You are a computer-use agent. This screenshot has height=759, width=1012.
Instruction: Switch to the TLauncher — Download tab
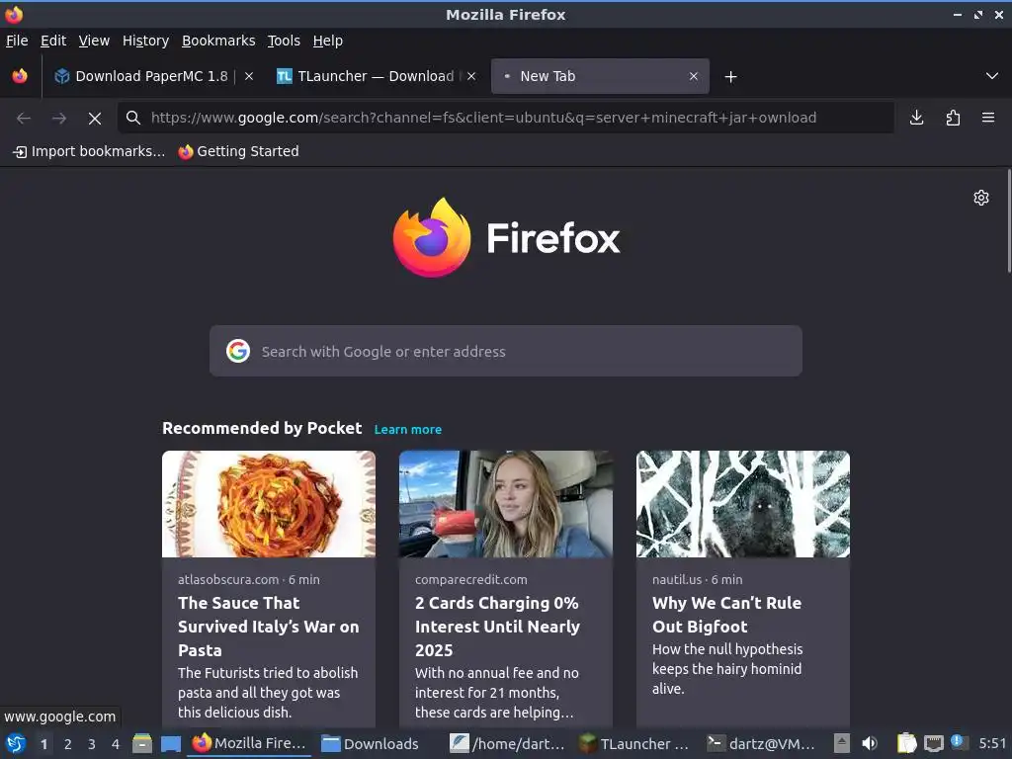[x=377, y=76]
